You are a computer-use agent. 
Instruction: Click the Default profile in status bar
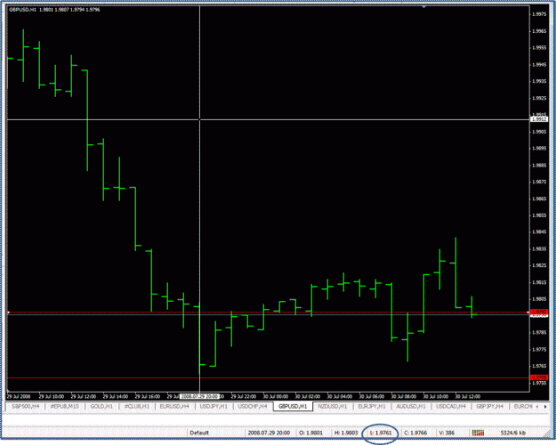199,433
